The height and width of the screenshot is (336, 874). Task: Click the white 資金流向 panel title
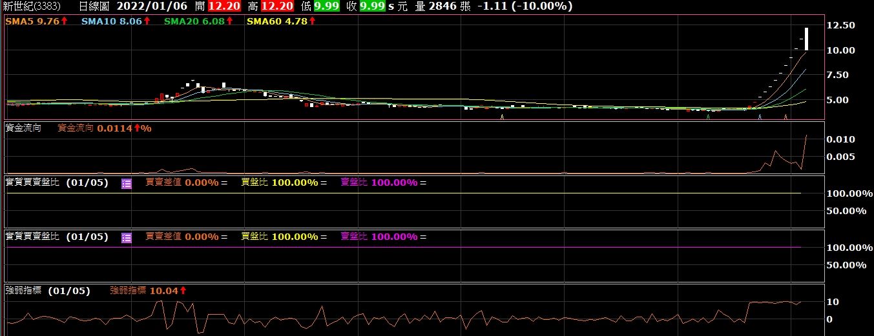pos(23,128)
